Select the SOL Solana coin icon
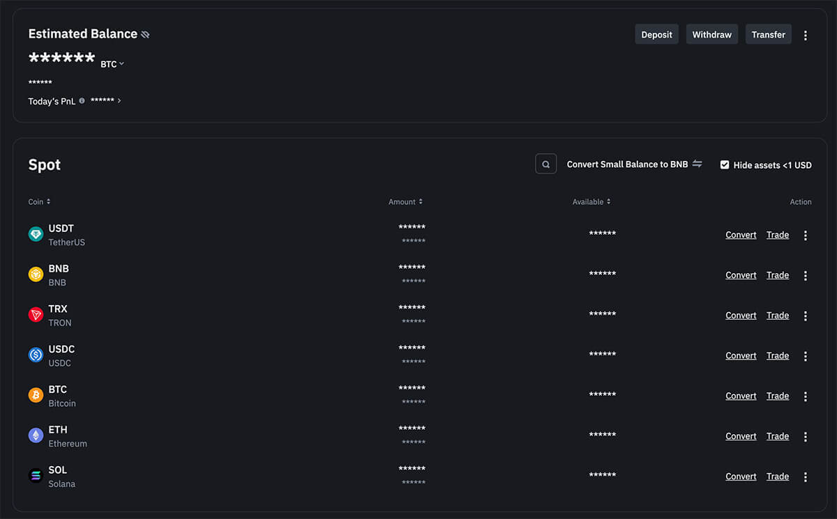The width and height of the screenshot is (837, 519). (36, 476)
